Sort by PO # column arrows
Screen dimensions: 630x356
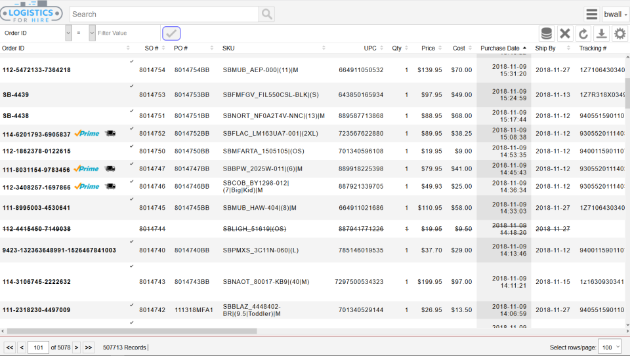(x=212, y=48)
